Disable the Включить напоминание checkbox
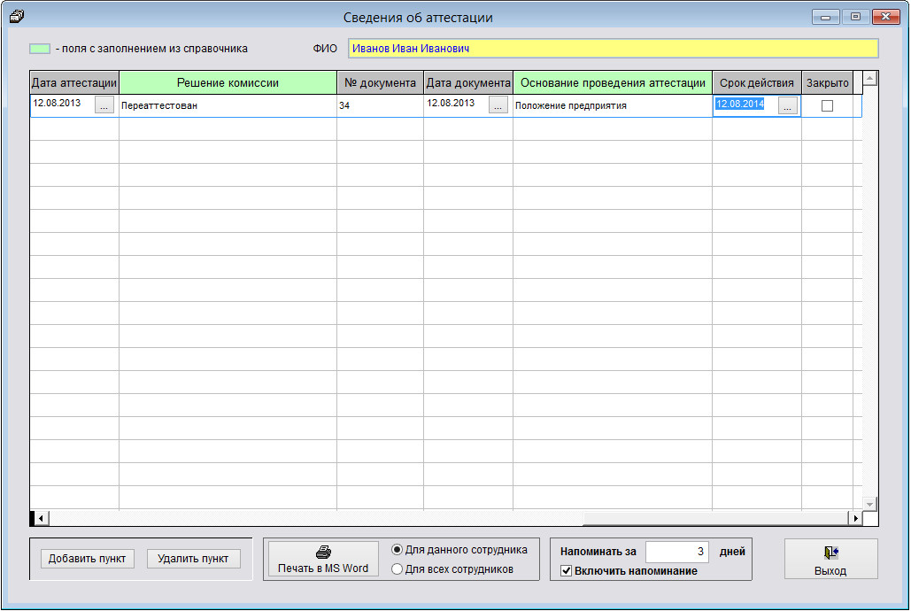Screen dimensions: 911x611 click(x=567, y=571)
